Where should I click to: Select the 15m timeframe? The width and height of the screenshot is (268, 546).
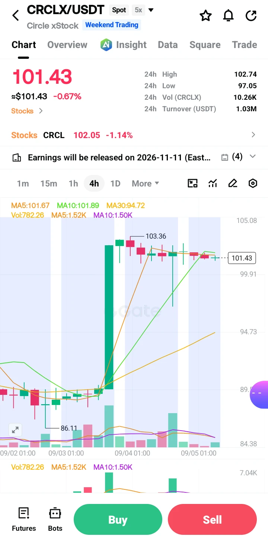click(x=49, y=183)
